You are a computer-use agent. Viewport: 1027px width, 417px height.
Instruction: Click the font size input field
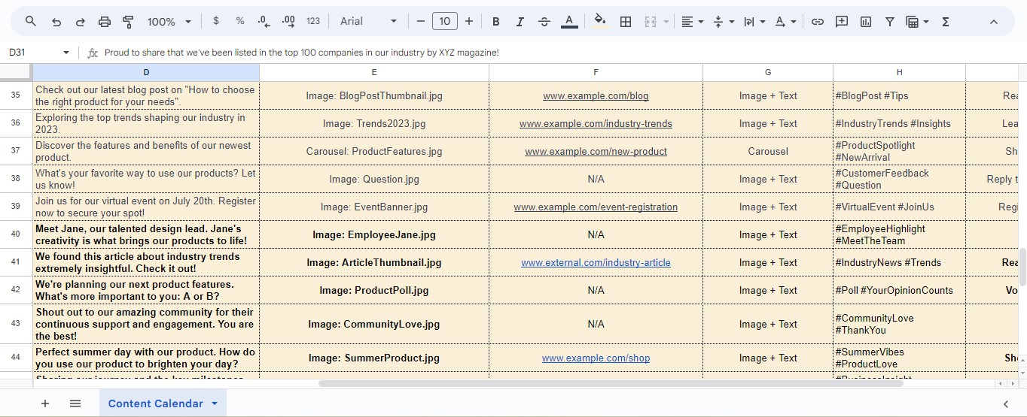point(444,22)
